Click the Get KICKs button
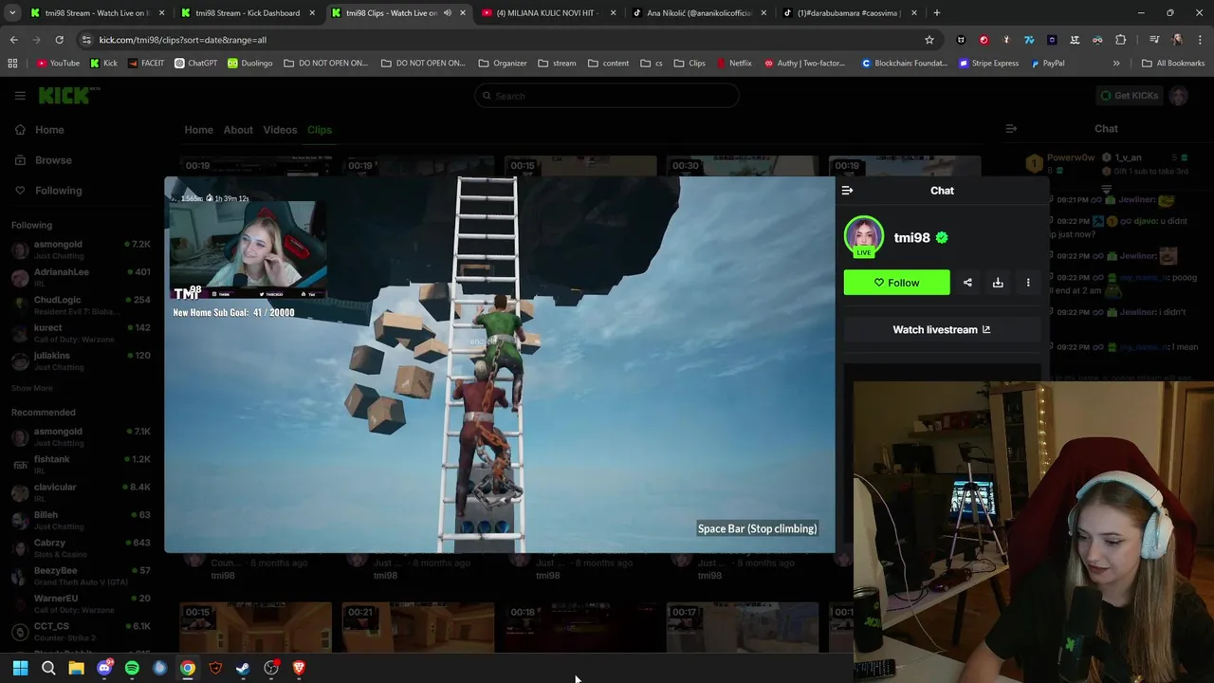The image size is (1214, 683). tap(1129, 96)
